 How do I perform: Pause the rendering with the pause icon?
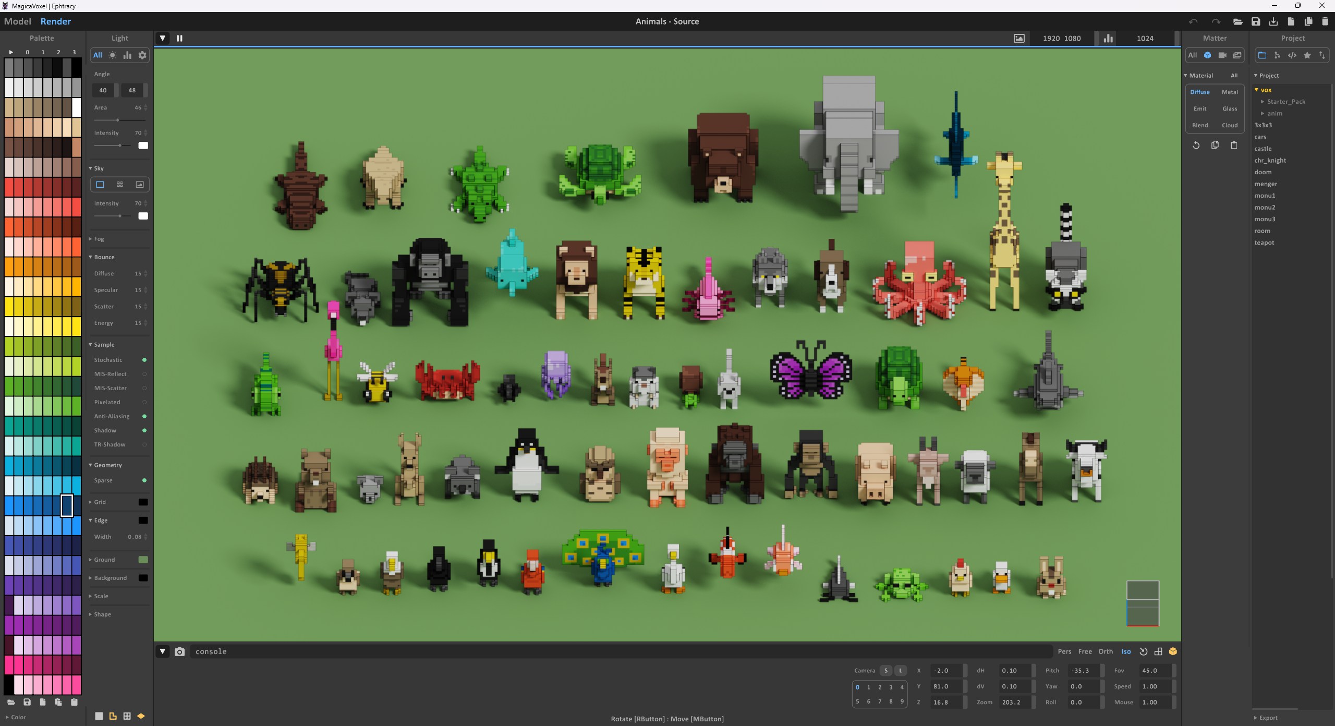point(179,38)
